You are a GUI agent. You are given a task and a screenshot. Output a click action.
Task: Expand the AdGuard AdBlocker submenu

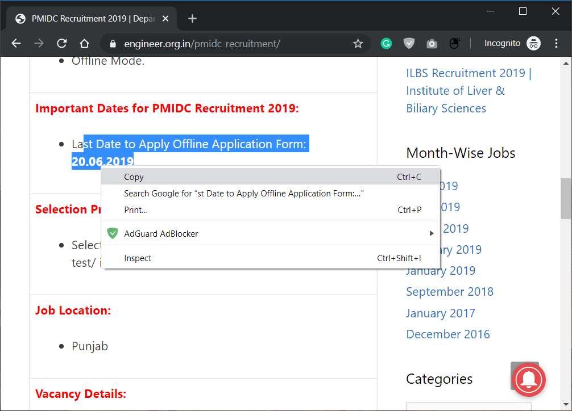(x=270, y=233)
